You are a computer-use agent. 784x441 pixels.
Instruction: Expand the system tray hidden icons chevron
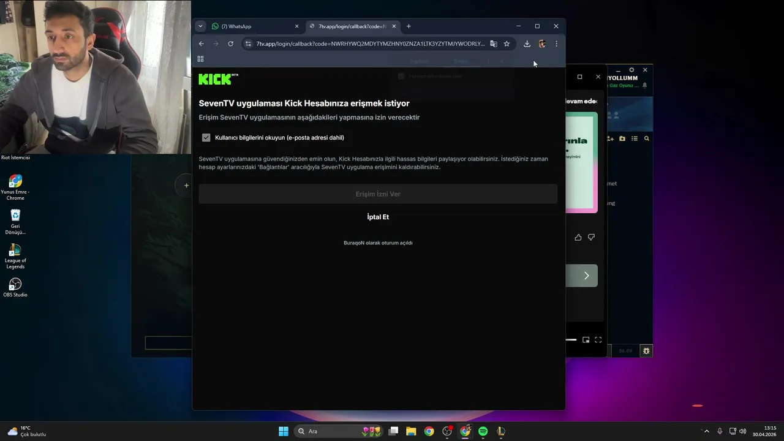pyautogui.click(x=706, y=431)
